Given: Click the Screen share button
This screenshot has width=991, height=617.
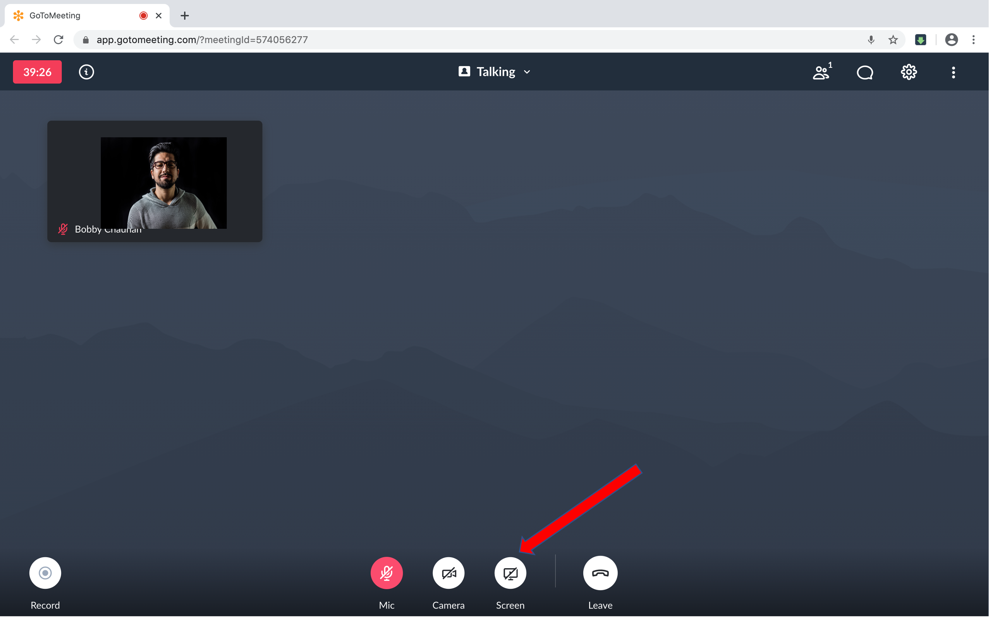Looking at the screenshot, I should pyautogui.click(x=510, y=572).
